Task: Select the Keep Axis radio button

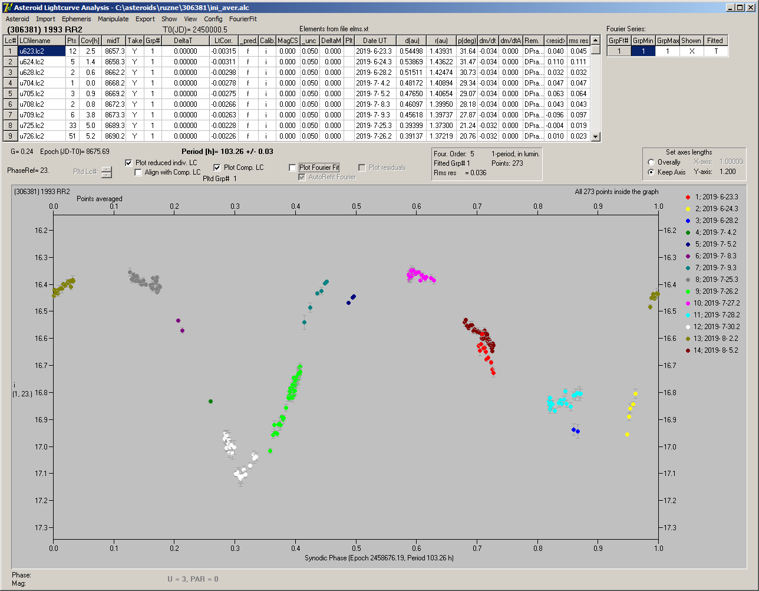Action: click(x=651, y=172)
